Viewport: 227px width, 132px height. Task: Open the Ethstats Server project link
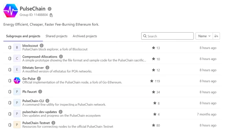click(33, 68)
